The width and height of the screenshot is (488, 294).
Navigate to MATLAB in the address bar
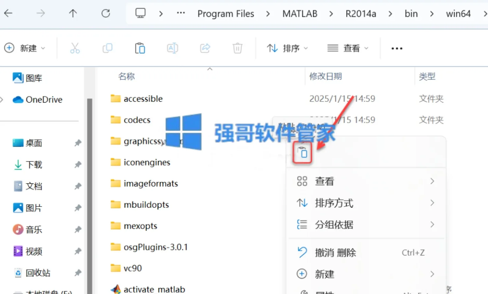pos(300,13)
